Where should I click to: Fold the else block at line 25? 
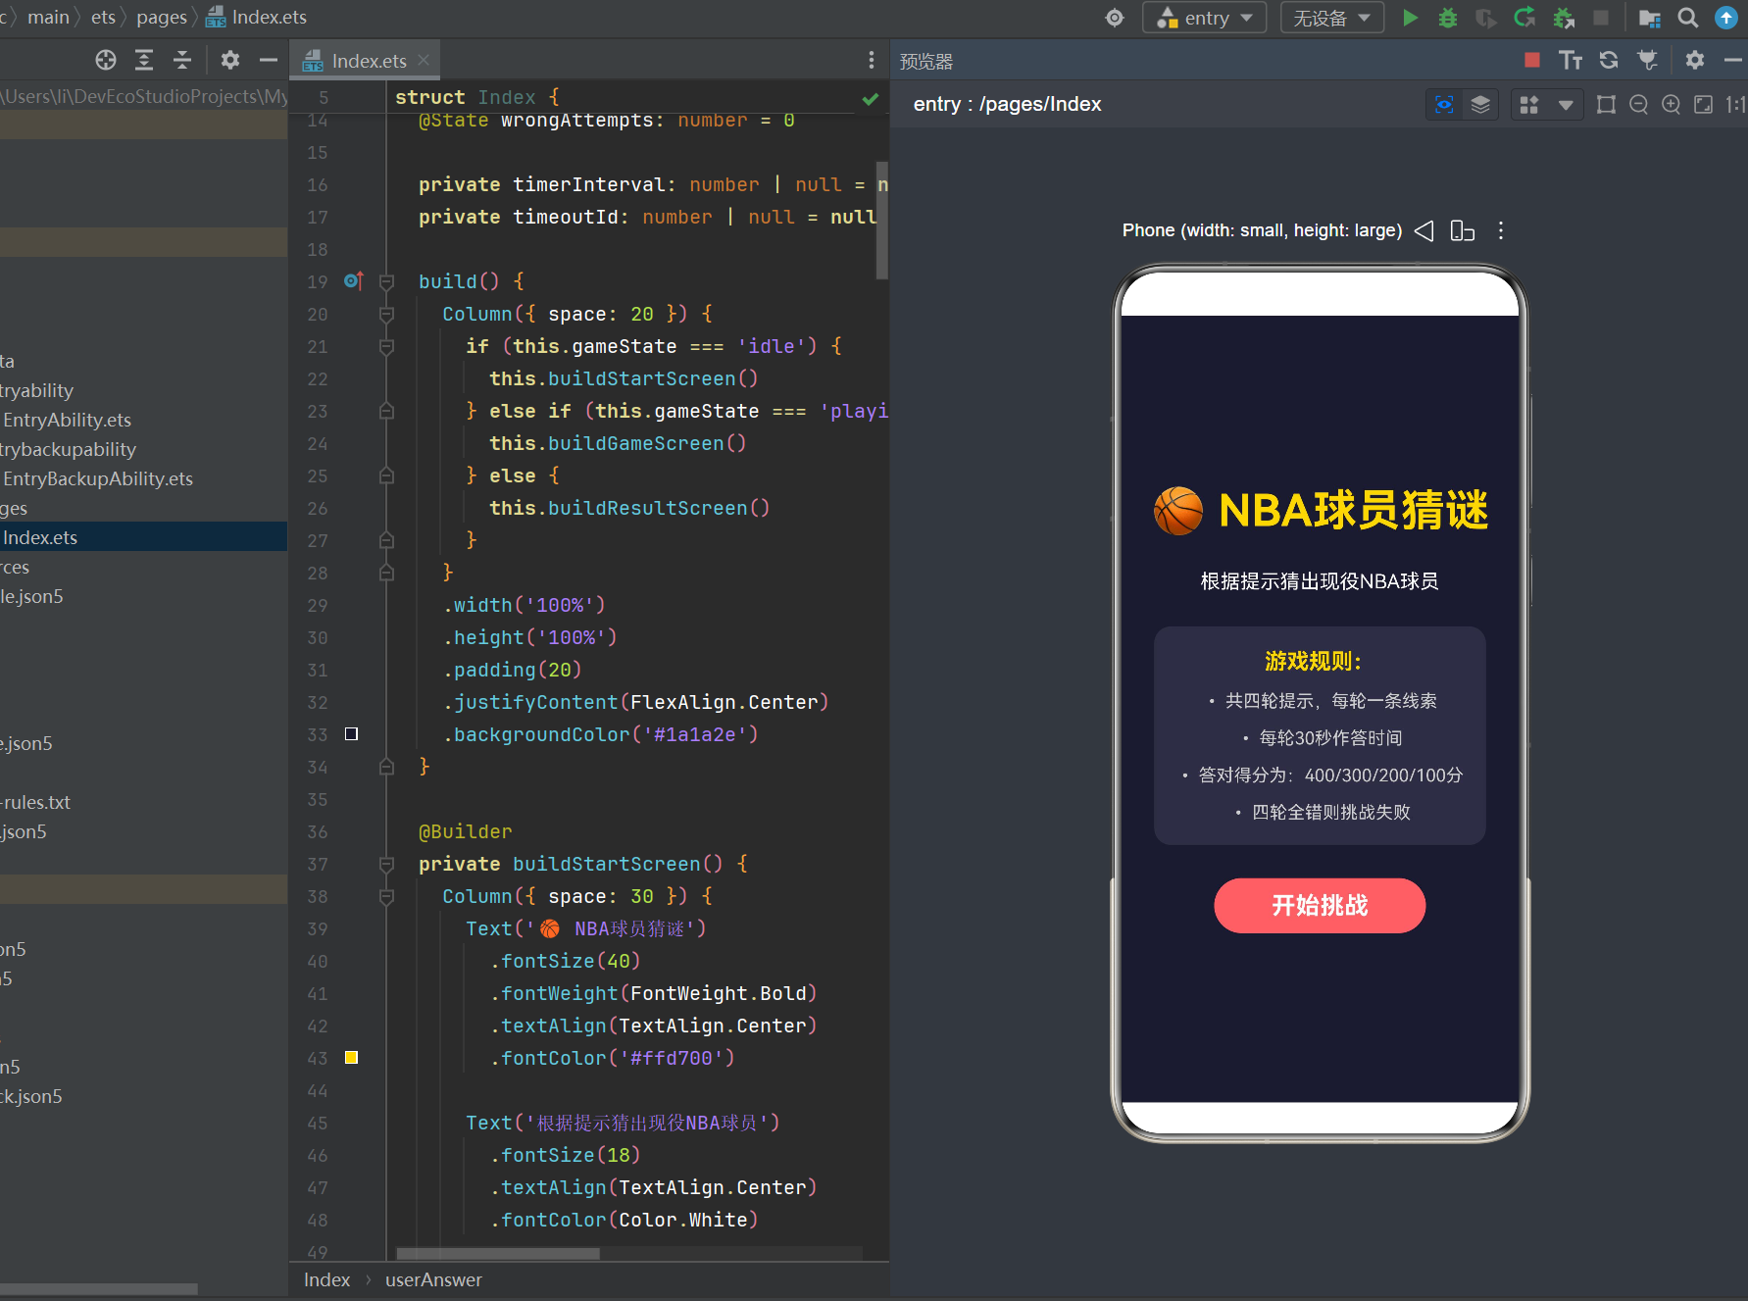pyautogui.click(x=386, y=476)
